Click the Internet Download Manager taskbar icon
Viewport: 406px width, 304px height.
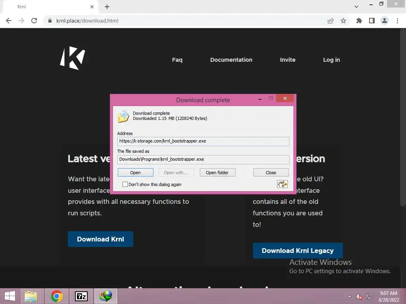coord(105,296)
